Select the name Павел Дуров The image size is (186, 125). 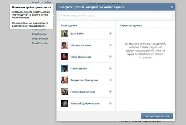click(x=79, y=68)
